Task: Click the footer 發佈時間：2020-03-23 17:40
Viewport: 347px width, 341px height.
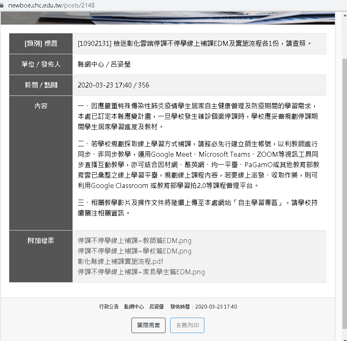Action: pyautogui.click(x=204, y=306)
